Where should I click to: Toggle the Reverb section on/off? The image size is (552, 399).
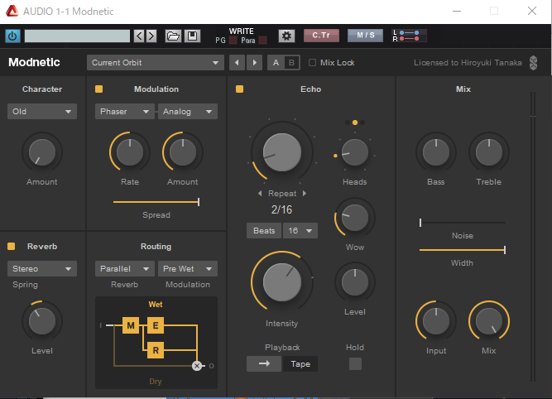pos(12,246)
